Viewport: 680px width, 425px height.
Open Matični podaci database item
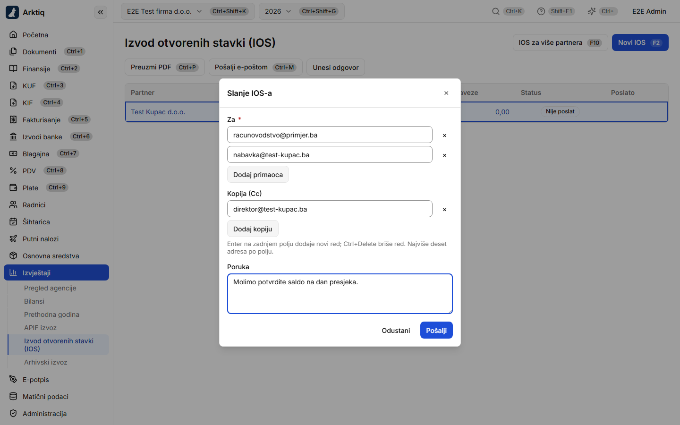click(56, 397)
